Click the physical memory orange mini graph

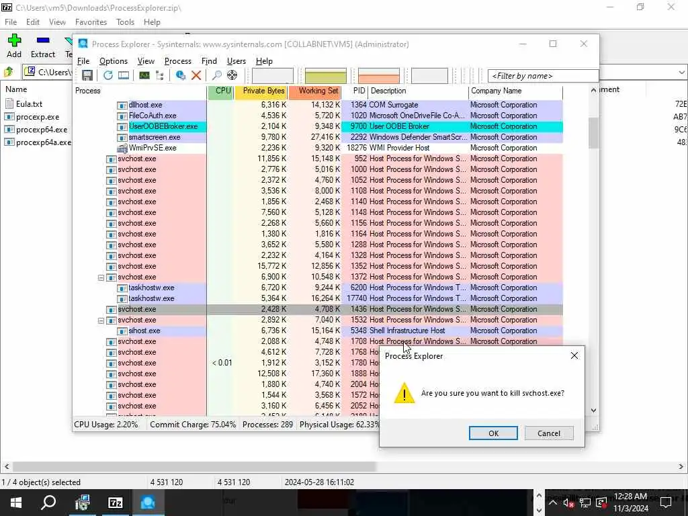(x=379, y=75)
